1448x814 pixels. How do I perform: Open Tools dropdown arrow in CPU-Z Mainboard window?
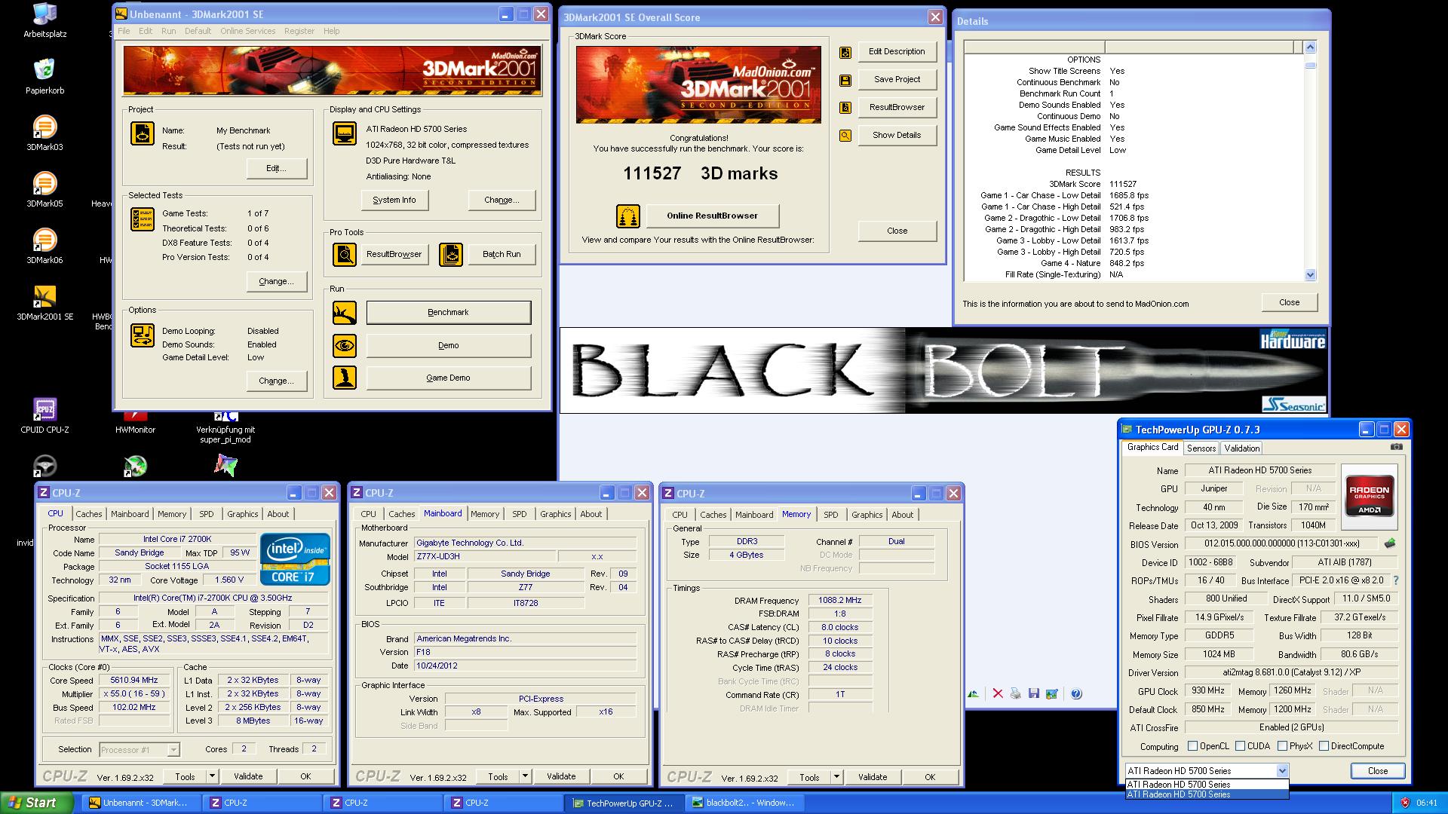point(525,776)
